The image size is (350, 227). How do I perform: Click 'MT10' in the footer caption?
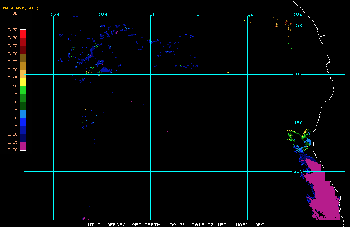coord(94,225)
